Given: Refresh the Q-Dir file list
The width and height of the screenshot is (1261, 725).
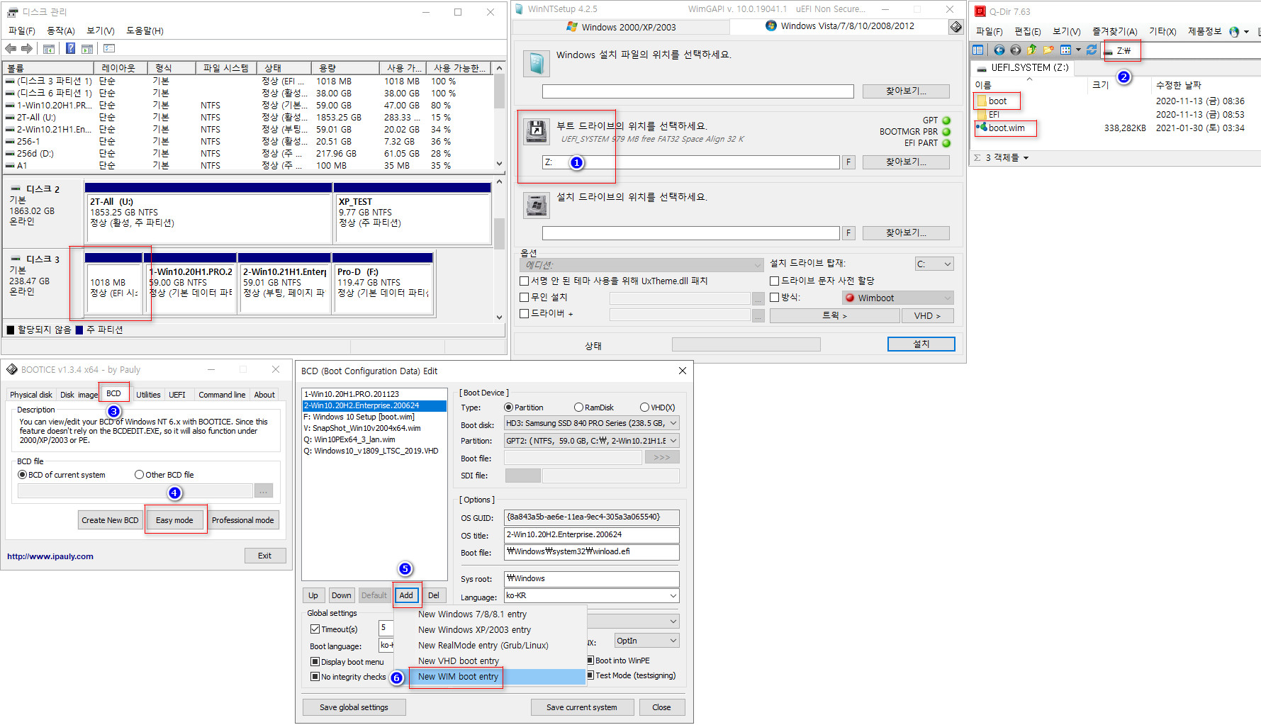Looking at the screenshot, I should point(1092,50).
